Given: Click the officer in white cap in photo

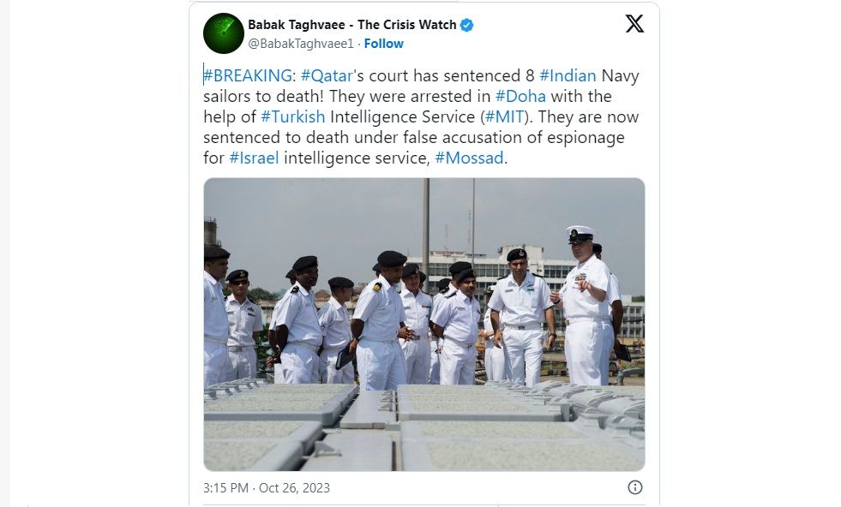Looking at the screenshot, I should click(x=586, y=304).
